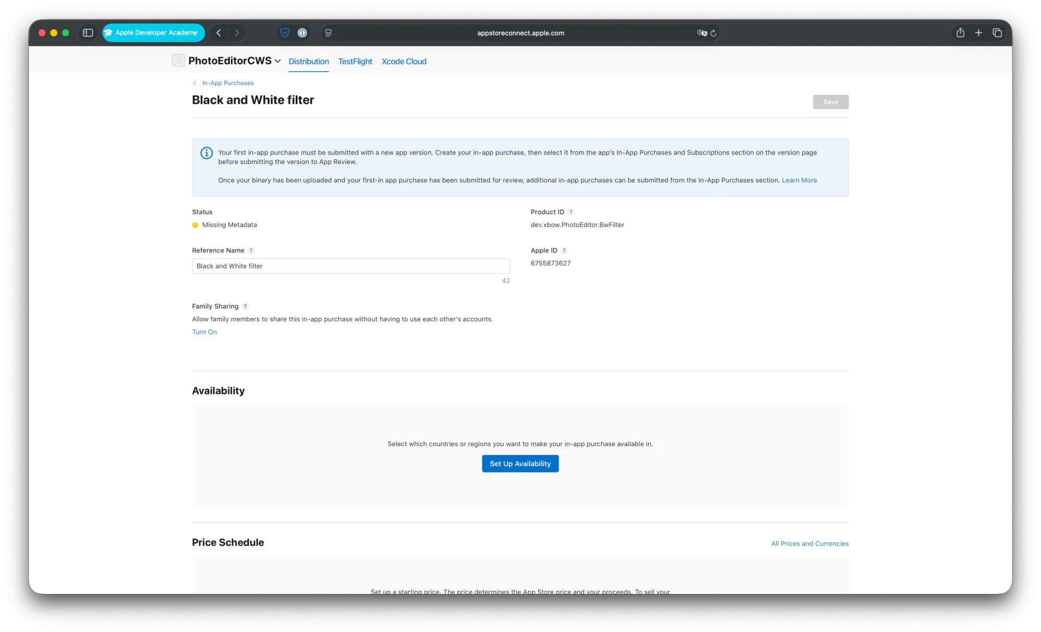
Task: Click Product ID help question mark
Action: pos(571,212)
